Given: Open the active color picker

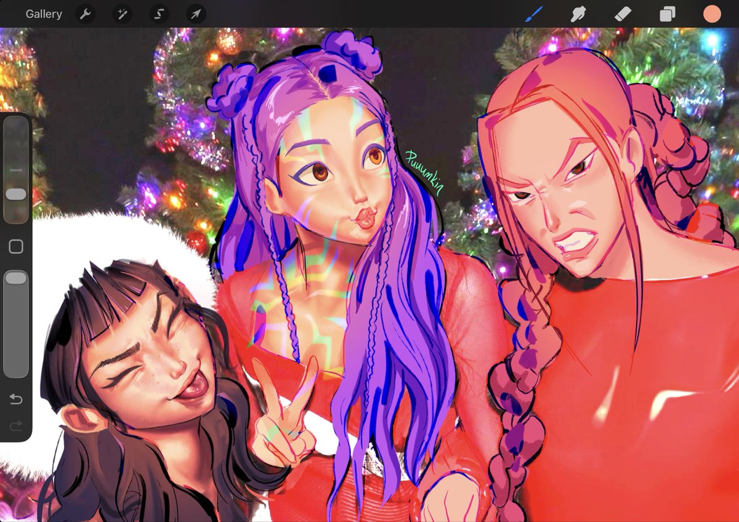Looking at the screenshot, I should click(x=712, y=14).
